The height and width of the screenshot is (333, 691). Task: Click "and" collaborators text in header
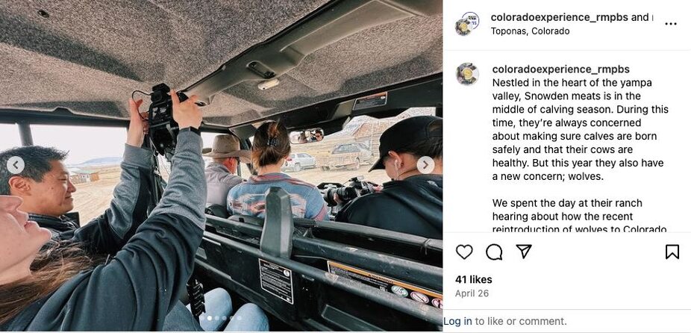(x=640, y=17)
